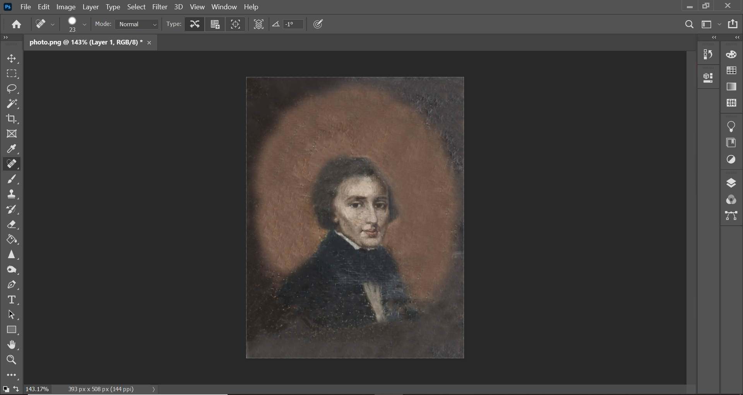Expand the left collapsed panel column
743x395 pixels.
[714, 37]
